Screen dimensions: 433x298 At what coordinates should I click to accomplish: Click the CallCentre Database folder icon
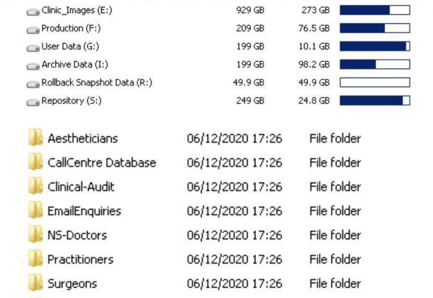pyautogui.click(x=35, y=162)
